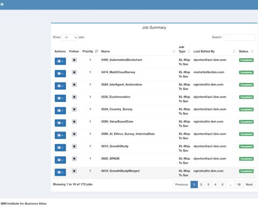Viewport: 258px width, 207px height.
Task: Toggle follow star for 0474_MultiCloudSurvey
Action: tap(74, 72)
